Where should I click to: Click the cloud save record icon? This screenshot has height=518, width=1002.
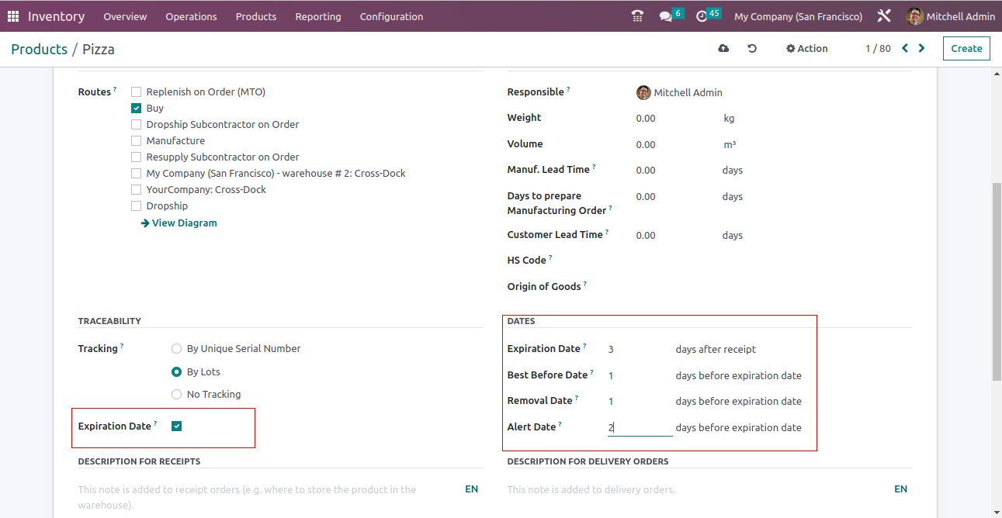[x=723, y=48]
